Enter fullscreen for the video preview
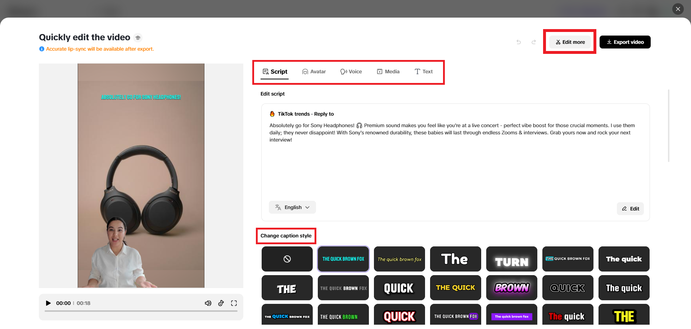691x329 pixels. (x=234, y=303)
